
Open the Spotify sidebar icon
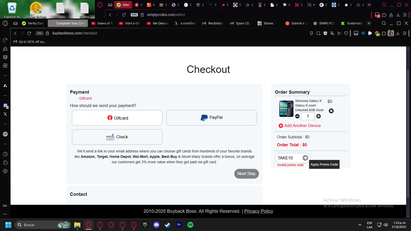[x=5, y=134]
